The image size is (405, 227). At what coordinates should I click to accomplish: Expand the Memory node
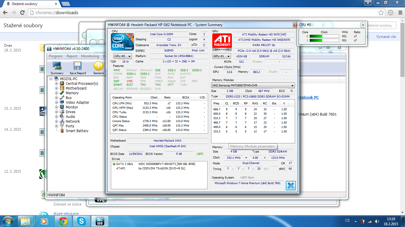click(x=56, y=93)
